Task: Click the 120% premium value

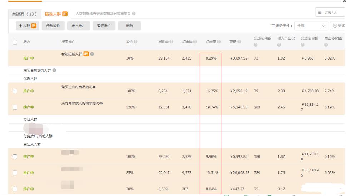Action: click(x=130, y=107)
